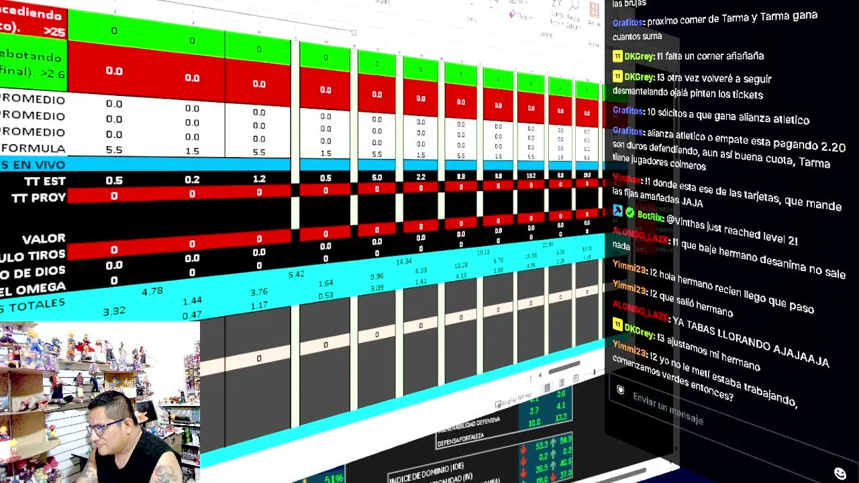Select the '1.2' cell in TT EST row
The height and width of the screenshot is (483, 859).
[x=259, y=179]
